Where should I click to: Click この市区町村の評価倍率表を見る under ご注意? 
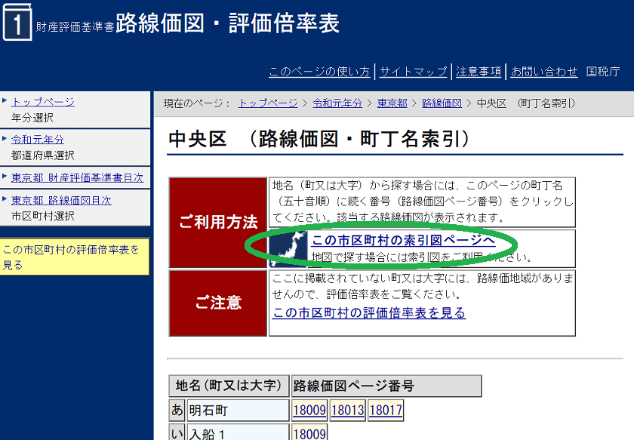tap(369, 312)
